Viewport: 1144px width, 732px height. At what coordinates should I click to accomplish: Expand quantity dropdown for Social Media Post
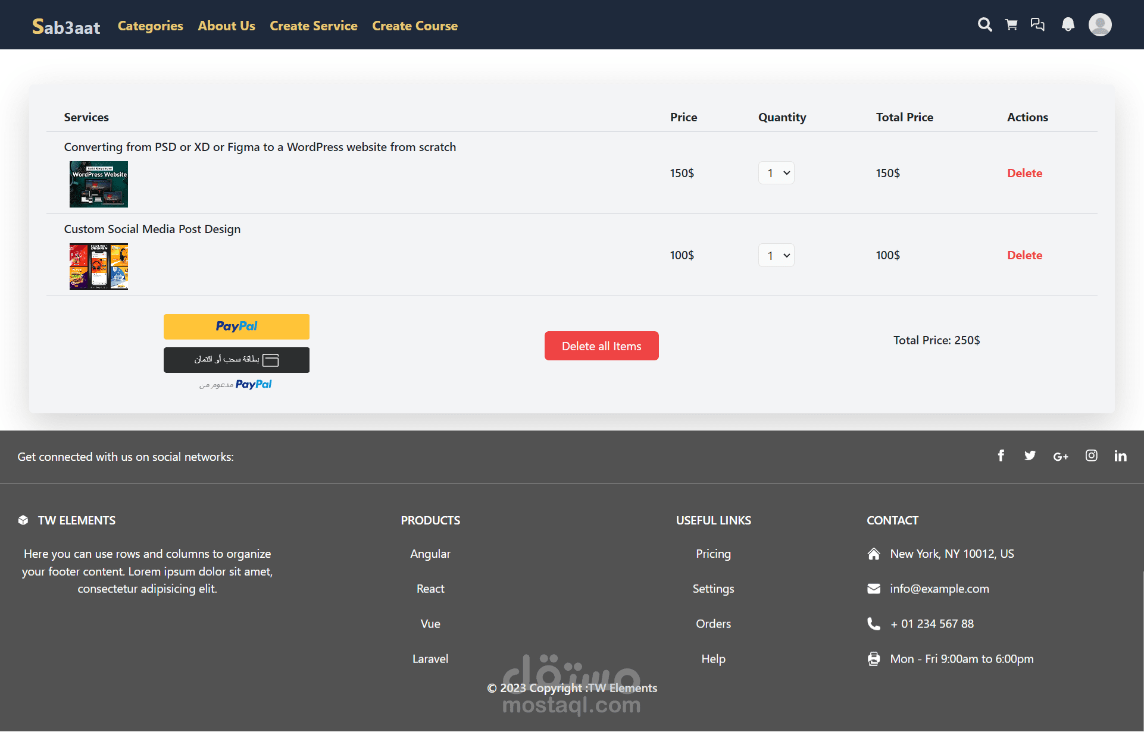pos(776,255)
